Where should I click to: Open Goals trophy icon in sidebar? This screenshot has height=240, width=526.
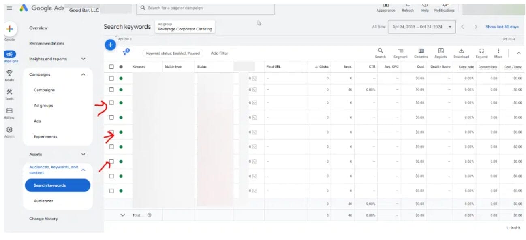(x=9, y=73)
